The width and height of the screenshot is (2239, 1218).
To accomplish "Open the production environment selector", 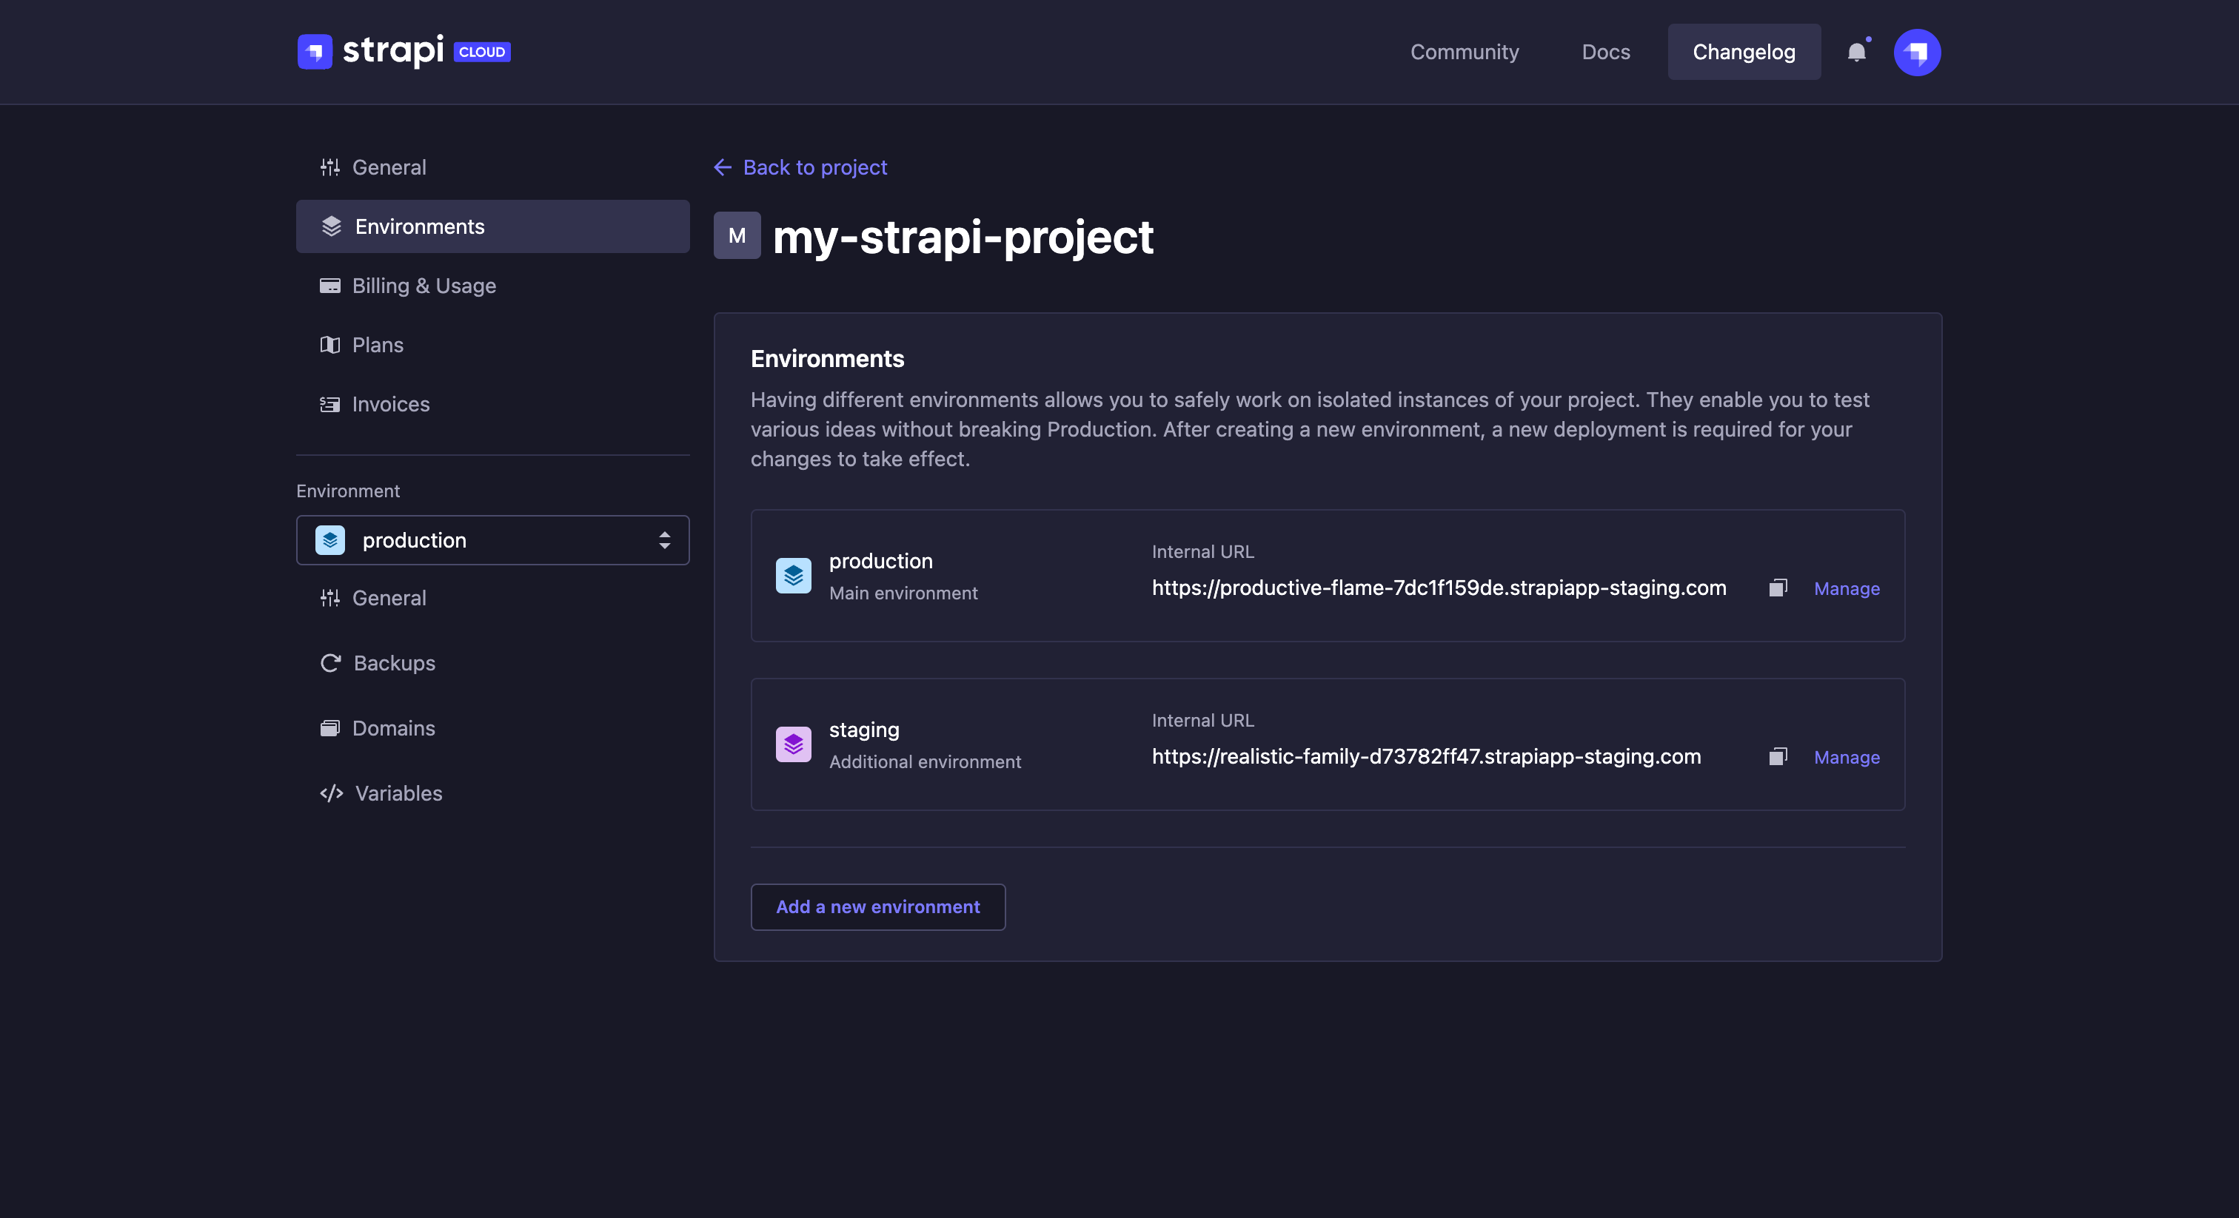I will (492, 539).
